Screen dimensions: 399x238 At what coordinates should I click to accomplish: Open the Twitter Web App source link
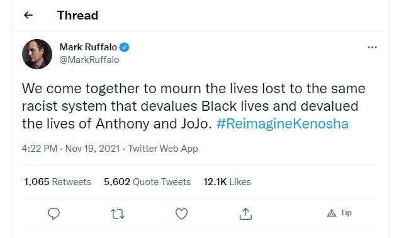click(x=163, y=149)
